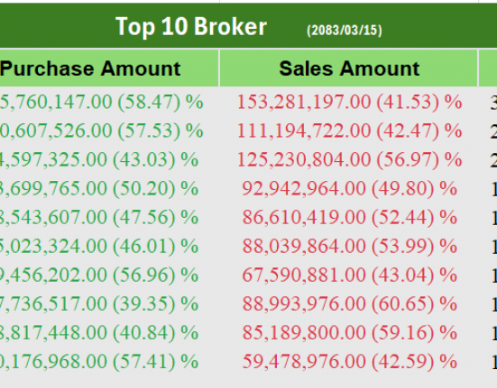The image size is (497, 388).
Task: Click purchase cell showing (50.20) %
Action: [x=99, y=188]
